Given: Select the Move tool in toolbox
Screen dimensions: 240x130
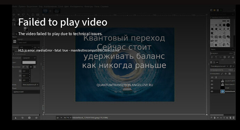Looking at the screenshot, I should click(x=14, y=15).
